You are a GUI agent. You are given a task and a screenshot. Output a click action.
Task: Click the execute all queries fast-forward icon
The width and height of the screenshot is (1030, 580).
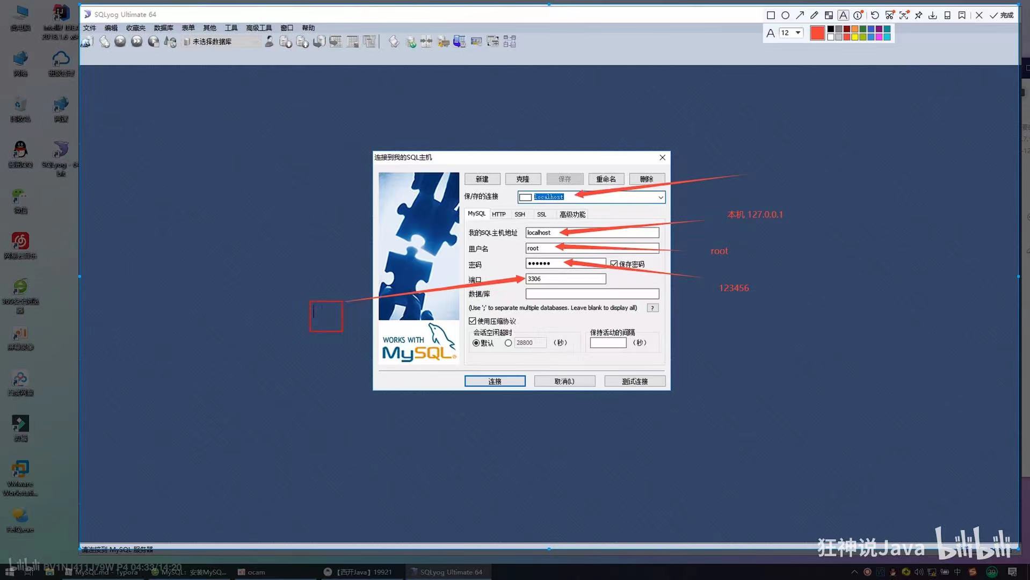(x=137, y=41)
